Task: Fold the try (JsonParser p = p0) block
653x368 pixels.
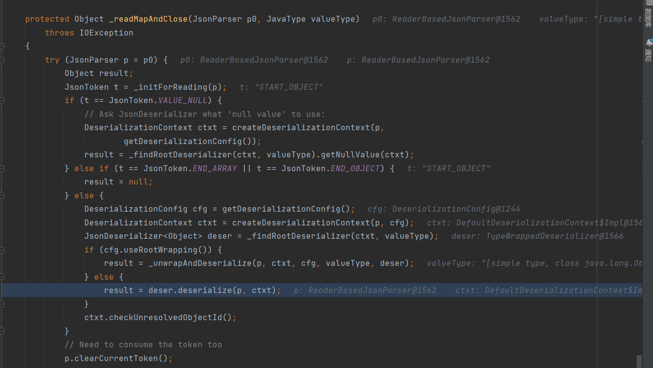Action: click(x=2, y=60)
